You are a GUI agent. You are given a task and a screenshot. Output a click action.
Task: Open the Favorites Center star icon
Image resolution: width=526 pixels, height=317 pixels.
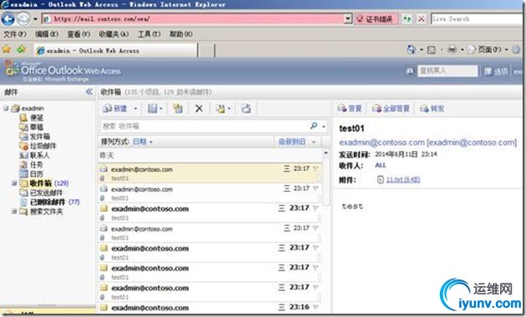click(7, 49)
